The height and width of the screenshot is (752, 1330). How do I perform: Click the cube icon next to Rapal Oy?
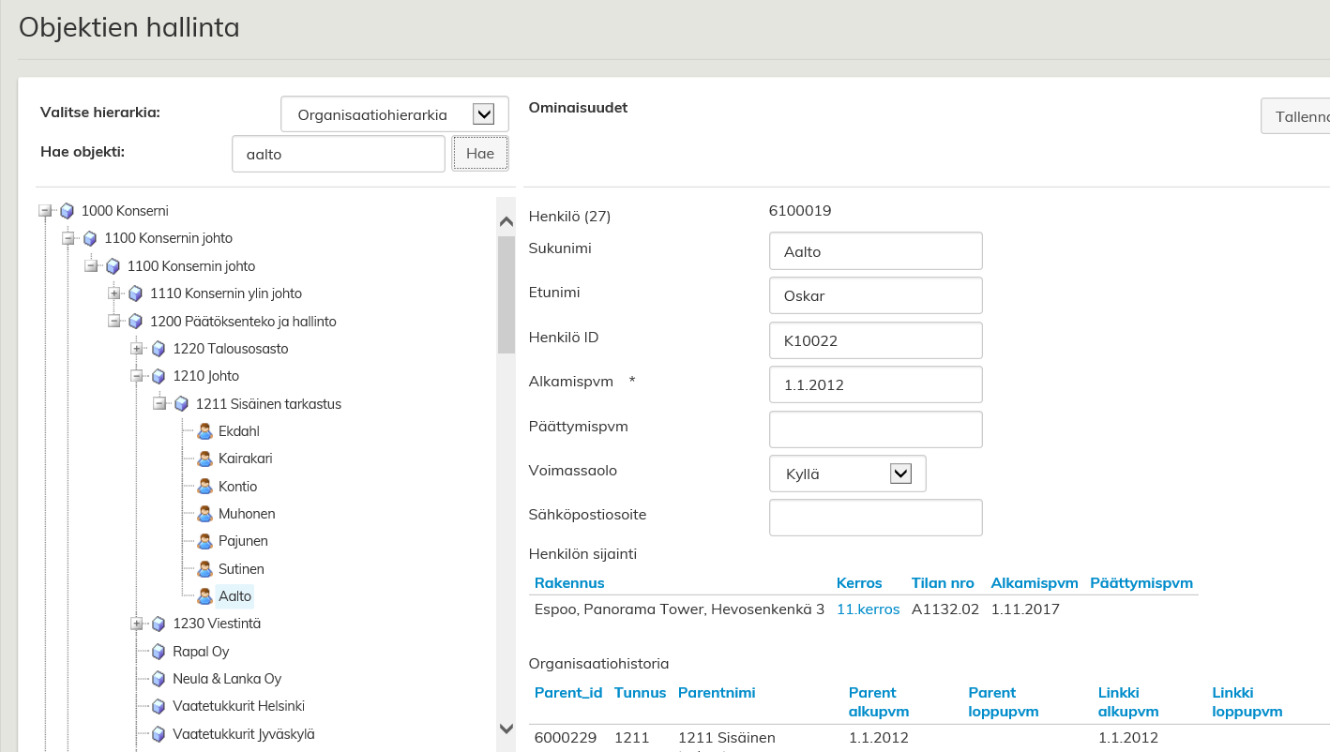coord(159,652)
